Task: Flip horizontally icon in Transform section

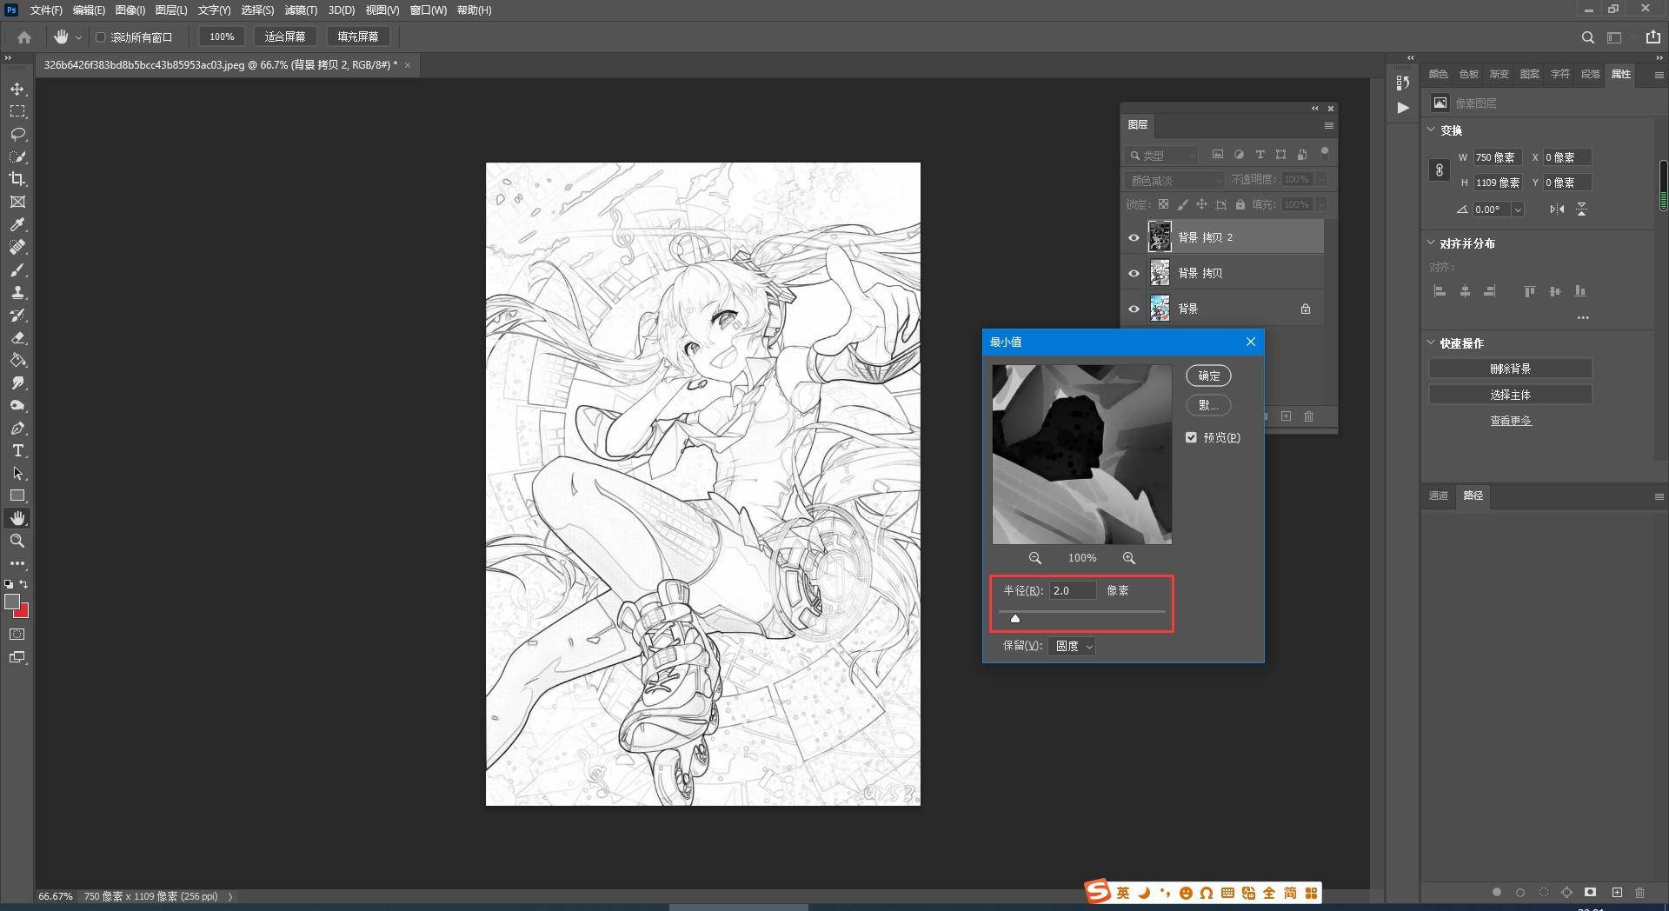Action: click(1557, 209)
